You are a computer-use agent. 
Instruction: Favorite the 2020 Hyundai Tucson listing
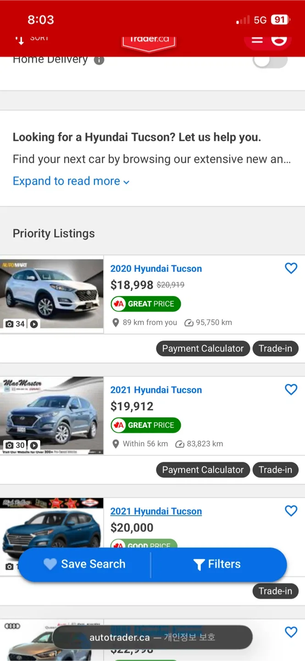[x=291, y=268]
